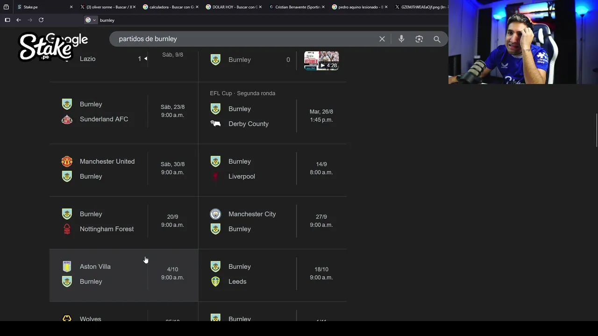Open Manchester City vs Burnley match
This screenshot has height=336, width=598.
tap(272, 222)
